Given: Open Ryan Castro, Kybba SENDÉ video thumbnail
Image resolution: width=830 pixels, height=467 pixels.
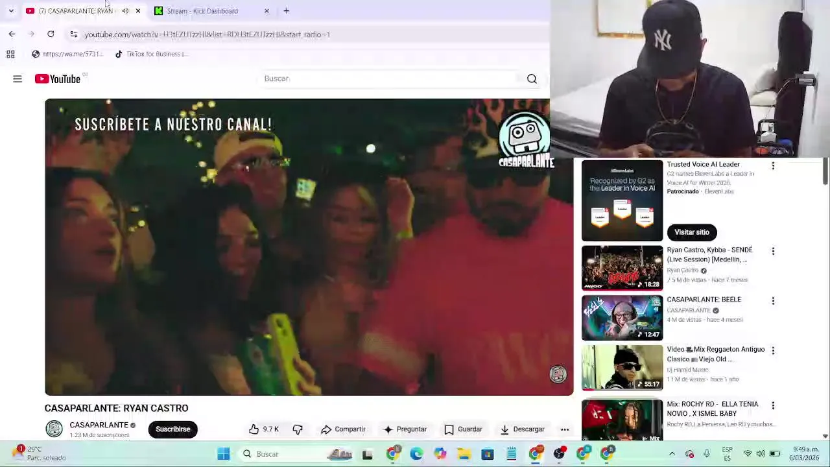Looking at the screenshot, I should pyautogui.click(x=622, y=268).
